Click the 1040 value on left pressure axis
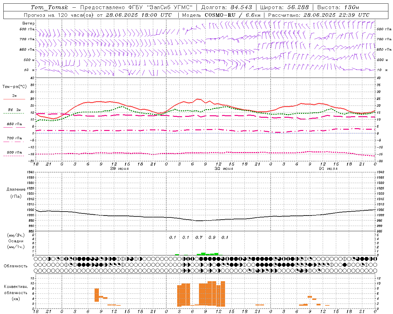Screen dimensions: 393x314 pos(31,172)
